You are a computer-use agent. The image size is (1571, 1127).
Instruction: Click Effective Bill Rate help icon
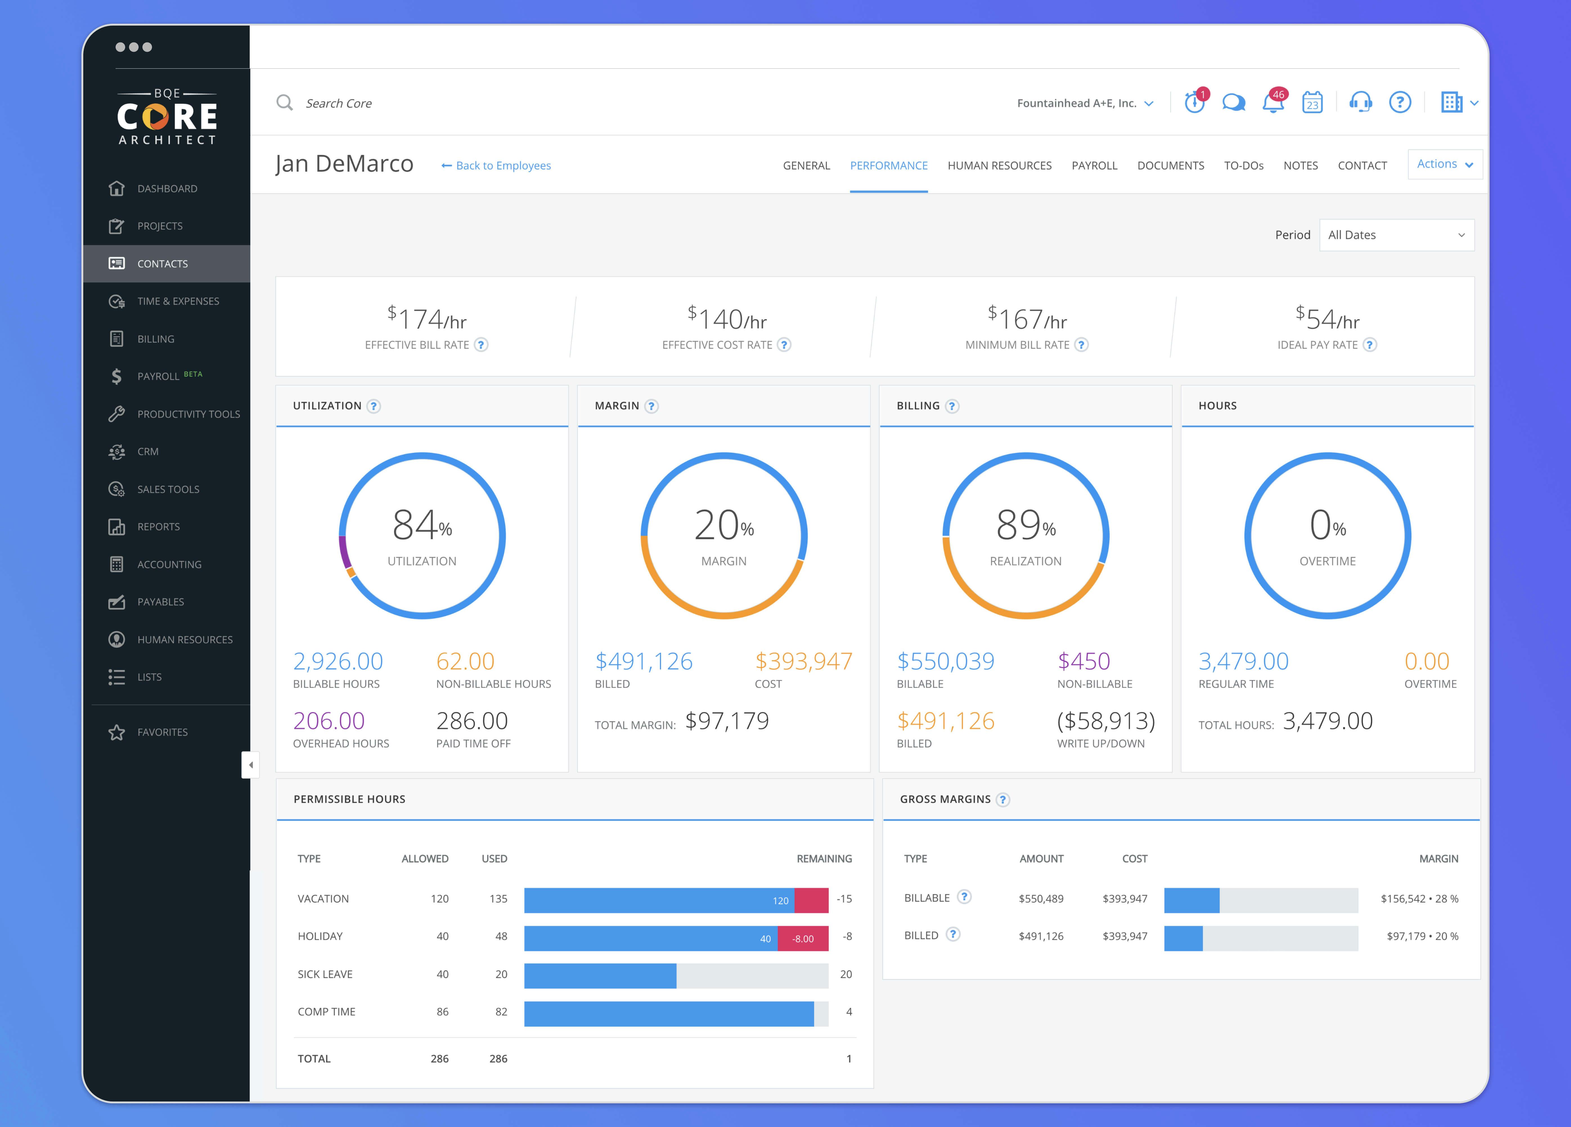coord(481,345)
